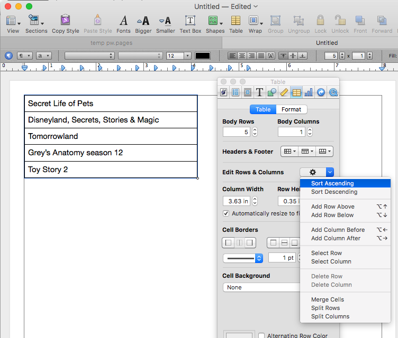Screen dimensions: 398x338
Task: Select inside horizontal cell border button
Action: point(284,243)
